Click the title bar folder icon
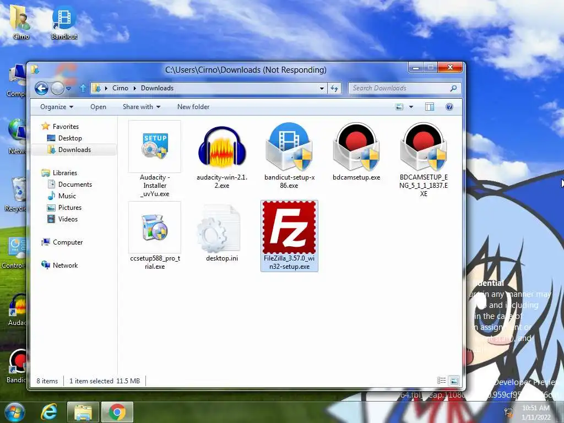Screen dimensions: 564x423 point(35,69)
